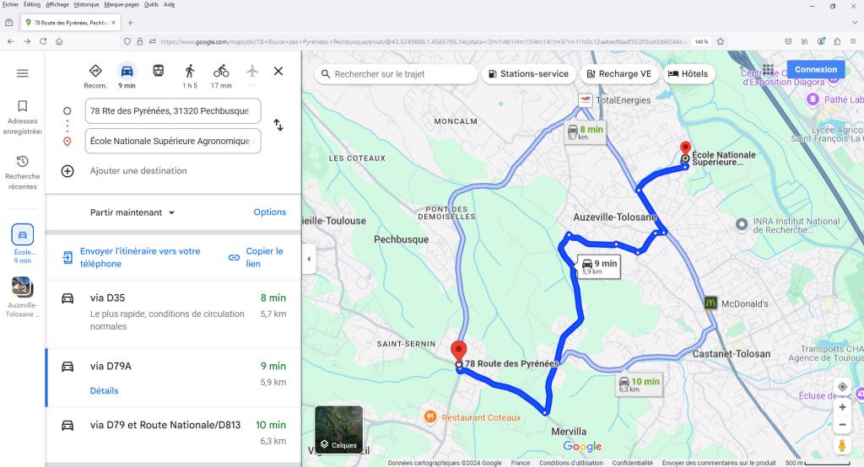Image resolution: width=864 pixels, height=467 pixels.
Task: Expand the Options route settings
Action: (x=270, y=212)
